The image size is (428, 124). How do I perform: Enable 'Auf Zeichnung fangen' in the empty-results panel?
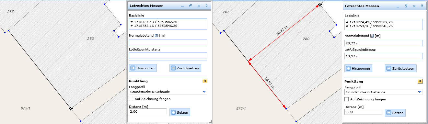coord(131,99)
